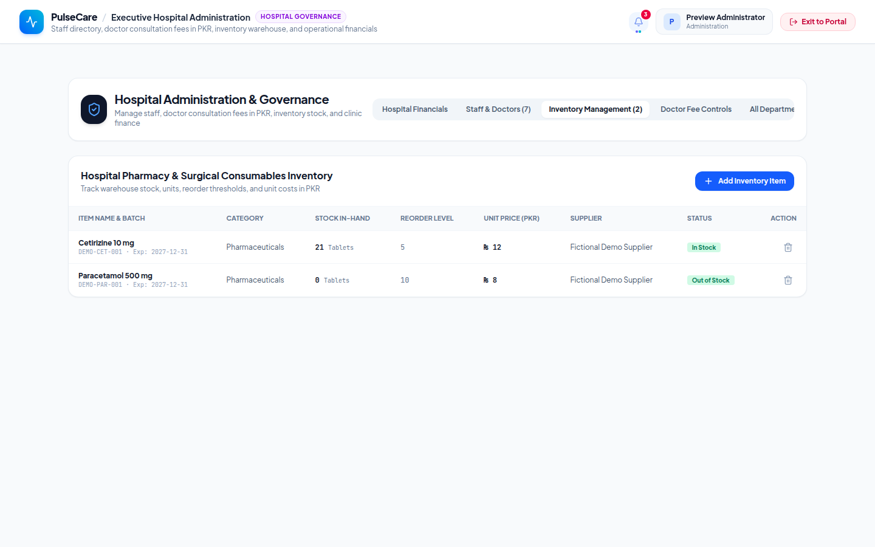
Task: Click the Out of Stock status badge
Action: [x=711, y=280]
